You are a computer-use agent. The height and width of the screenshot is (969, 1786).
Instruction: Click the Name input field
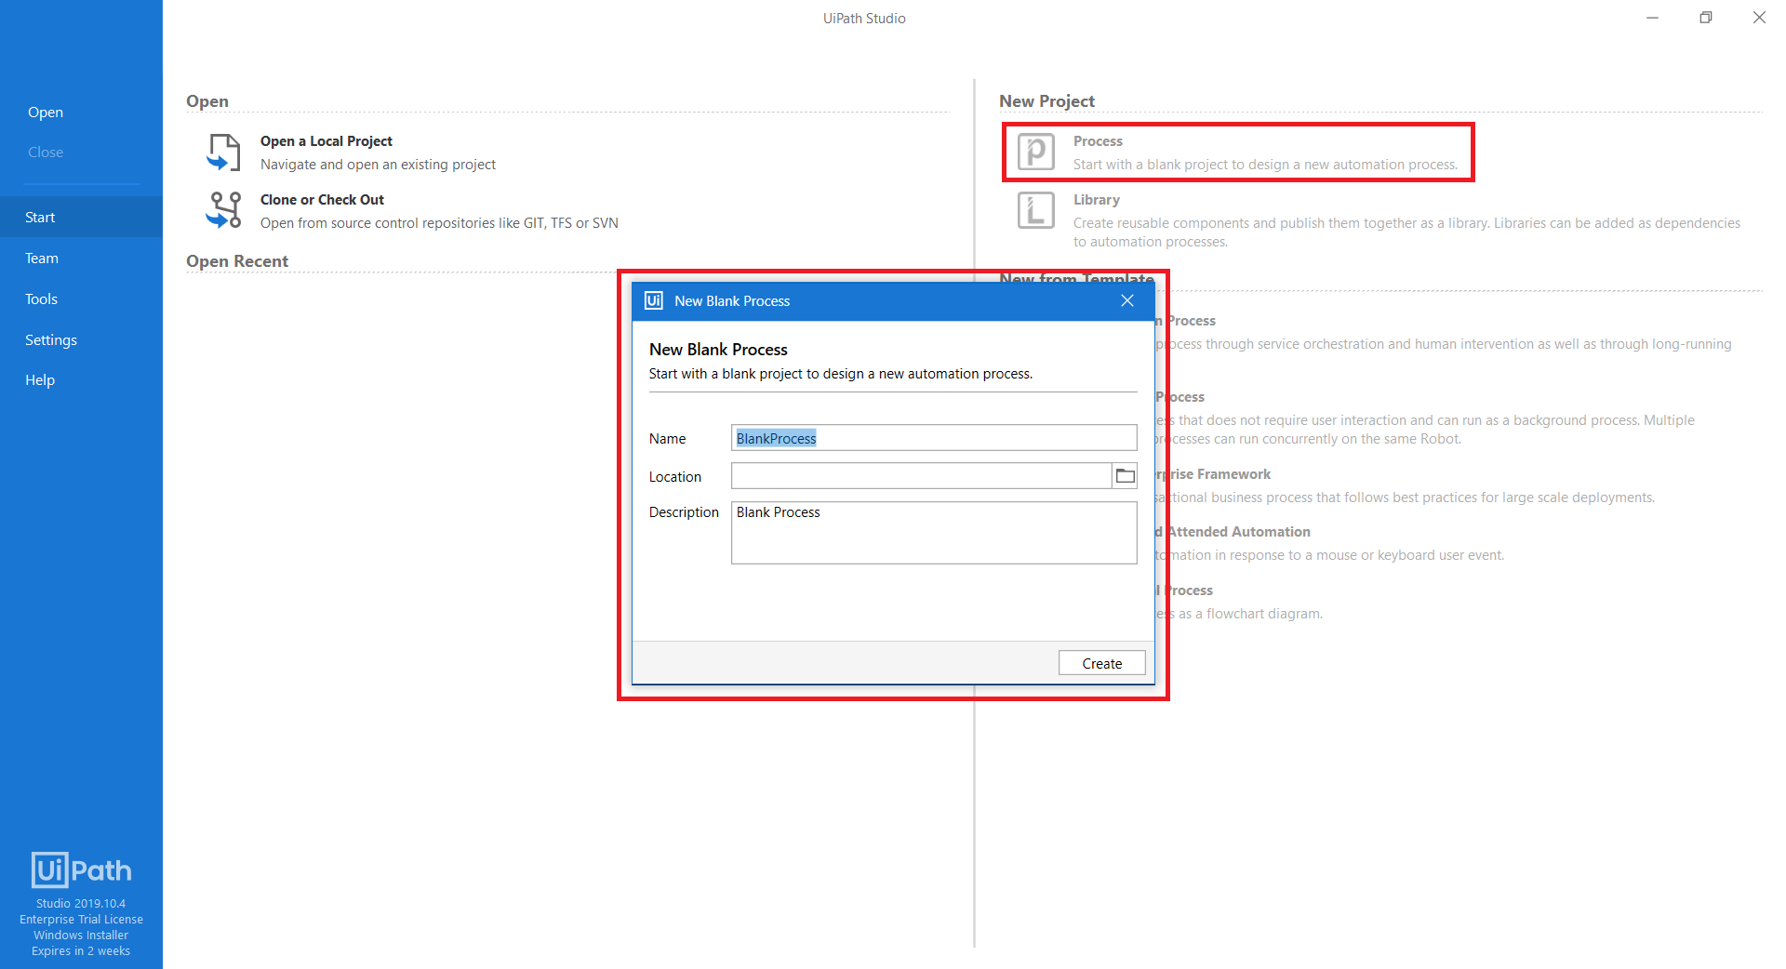(x=934, y=438)
